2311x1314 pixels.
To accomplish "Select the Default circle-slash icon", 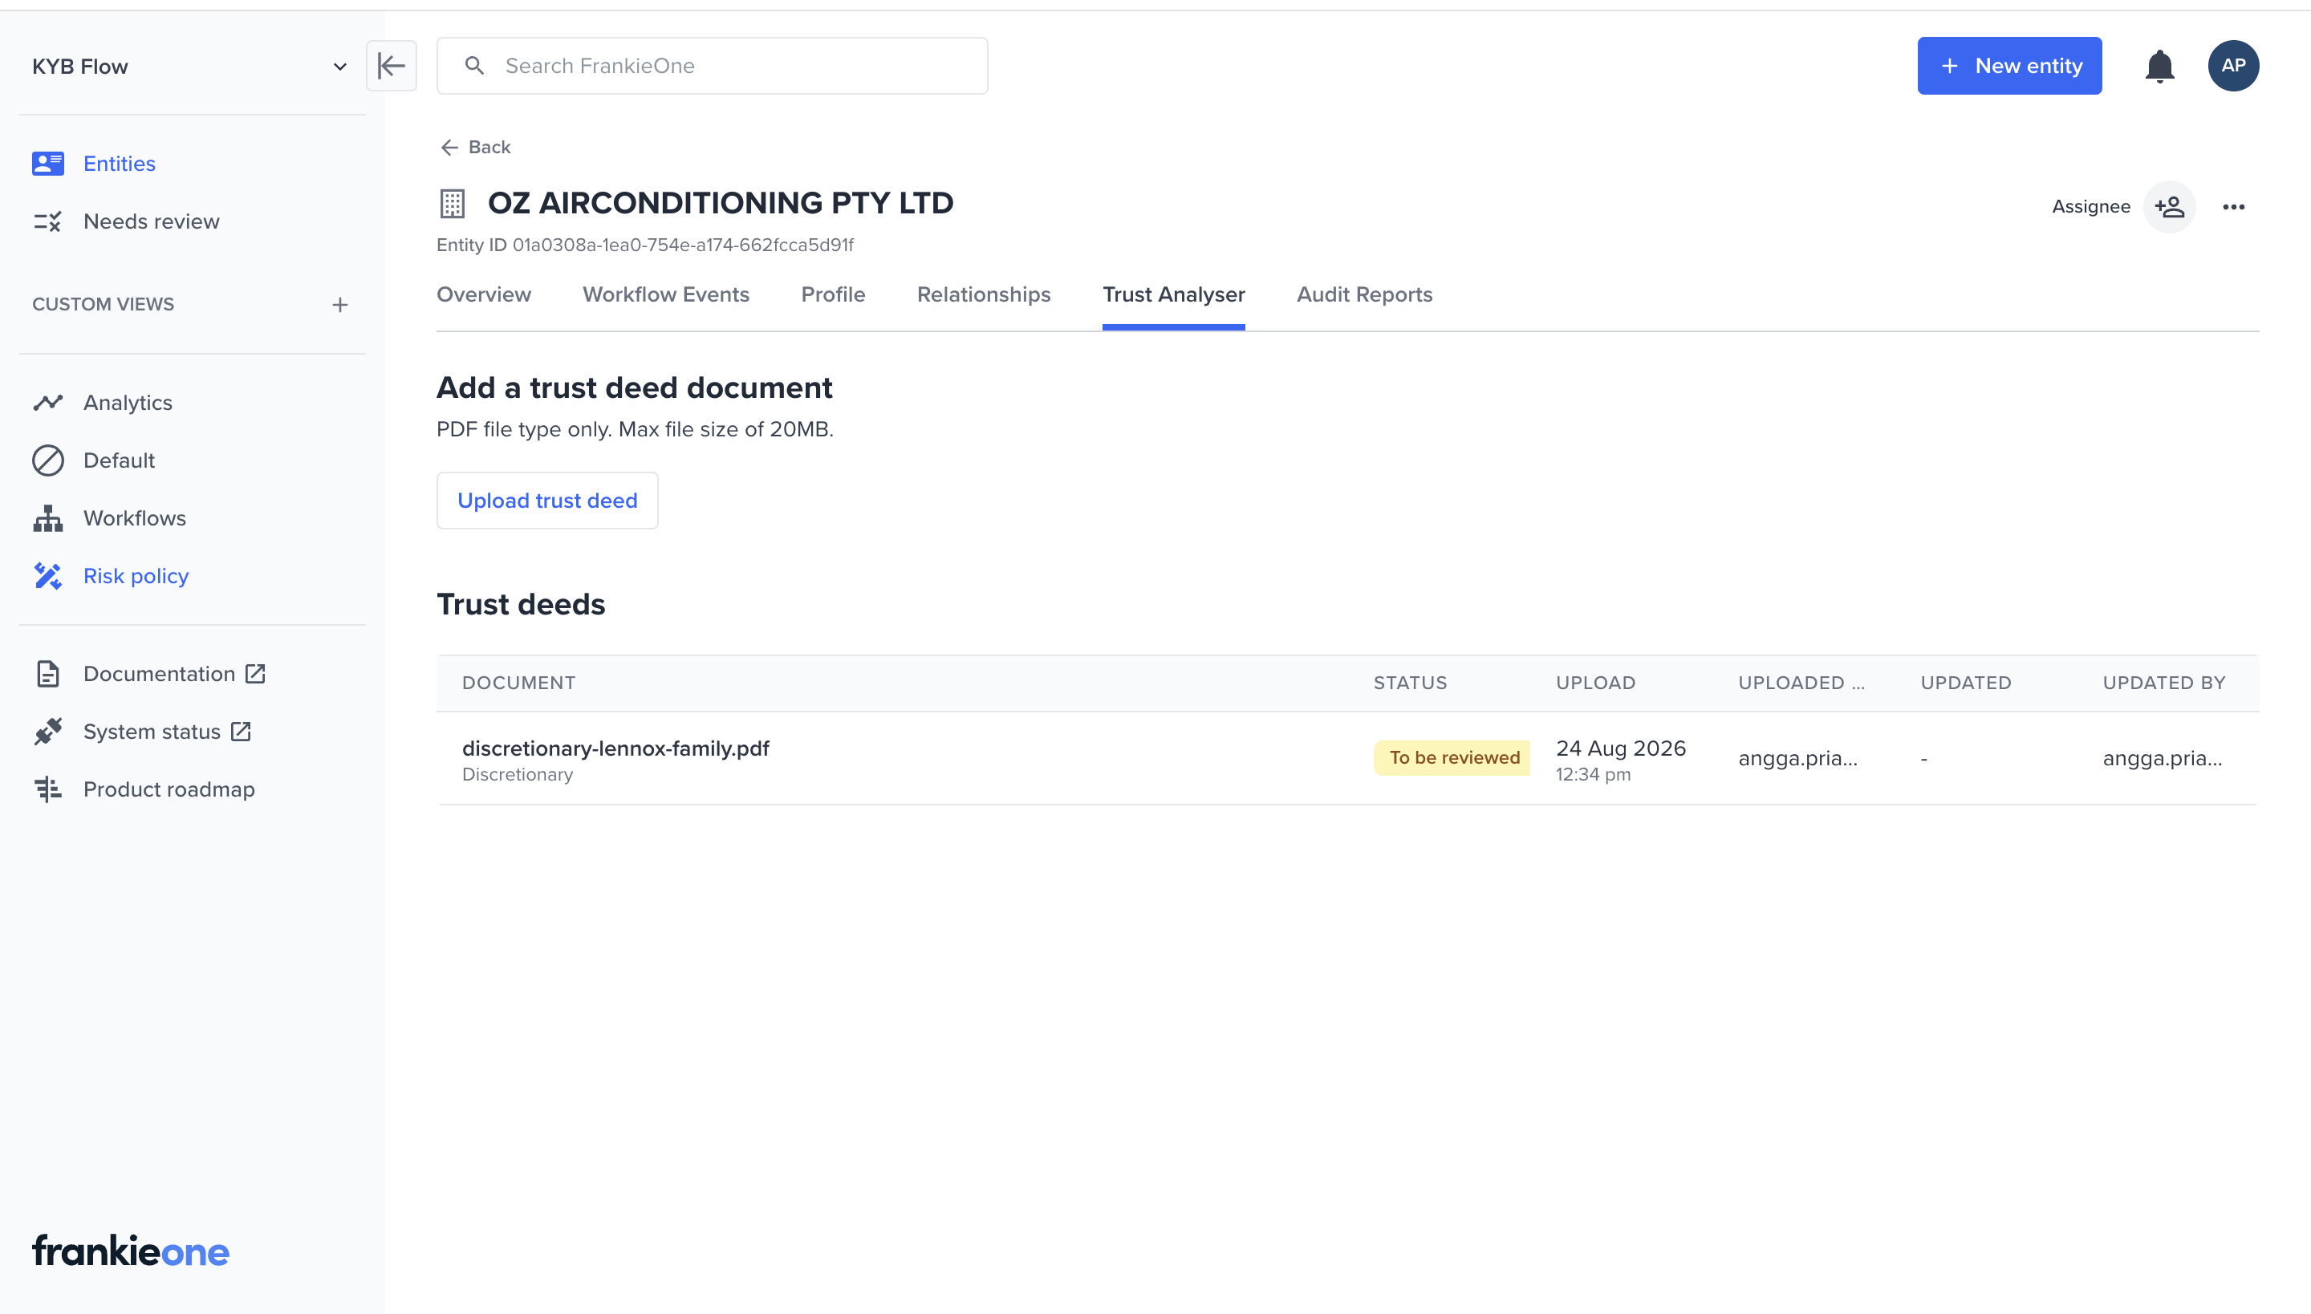I will pos(48,460).
